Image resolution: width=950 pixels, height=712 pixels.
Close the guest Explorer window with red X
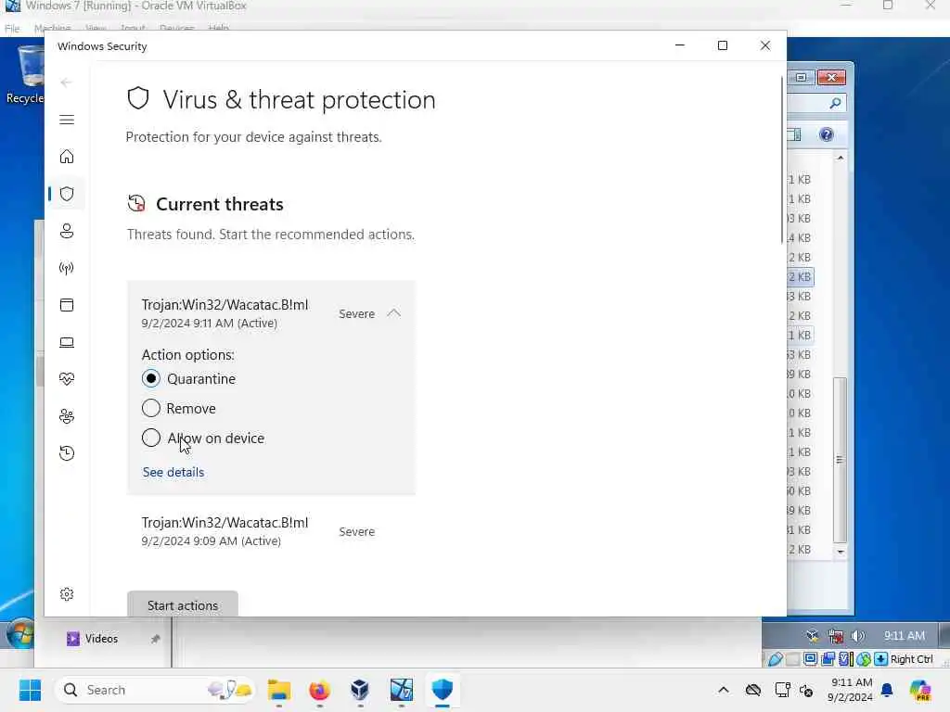(831, 78)
